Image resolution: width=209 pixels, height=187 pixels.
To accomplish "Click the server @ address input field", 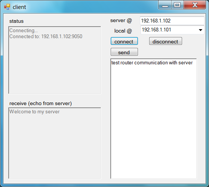I will [x=172, y=21].
